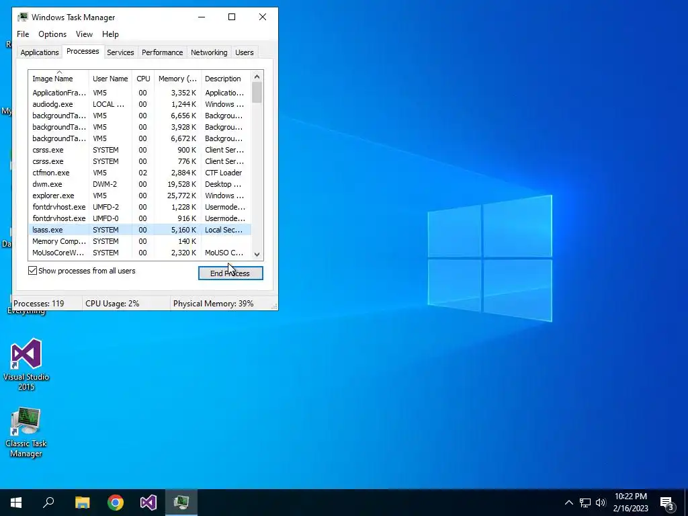Switch to the Services tab
Viewport: 688px width, 516px height.
pyautogui.click(x=120, y=52)
